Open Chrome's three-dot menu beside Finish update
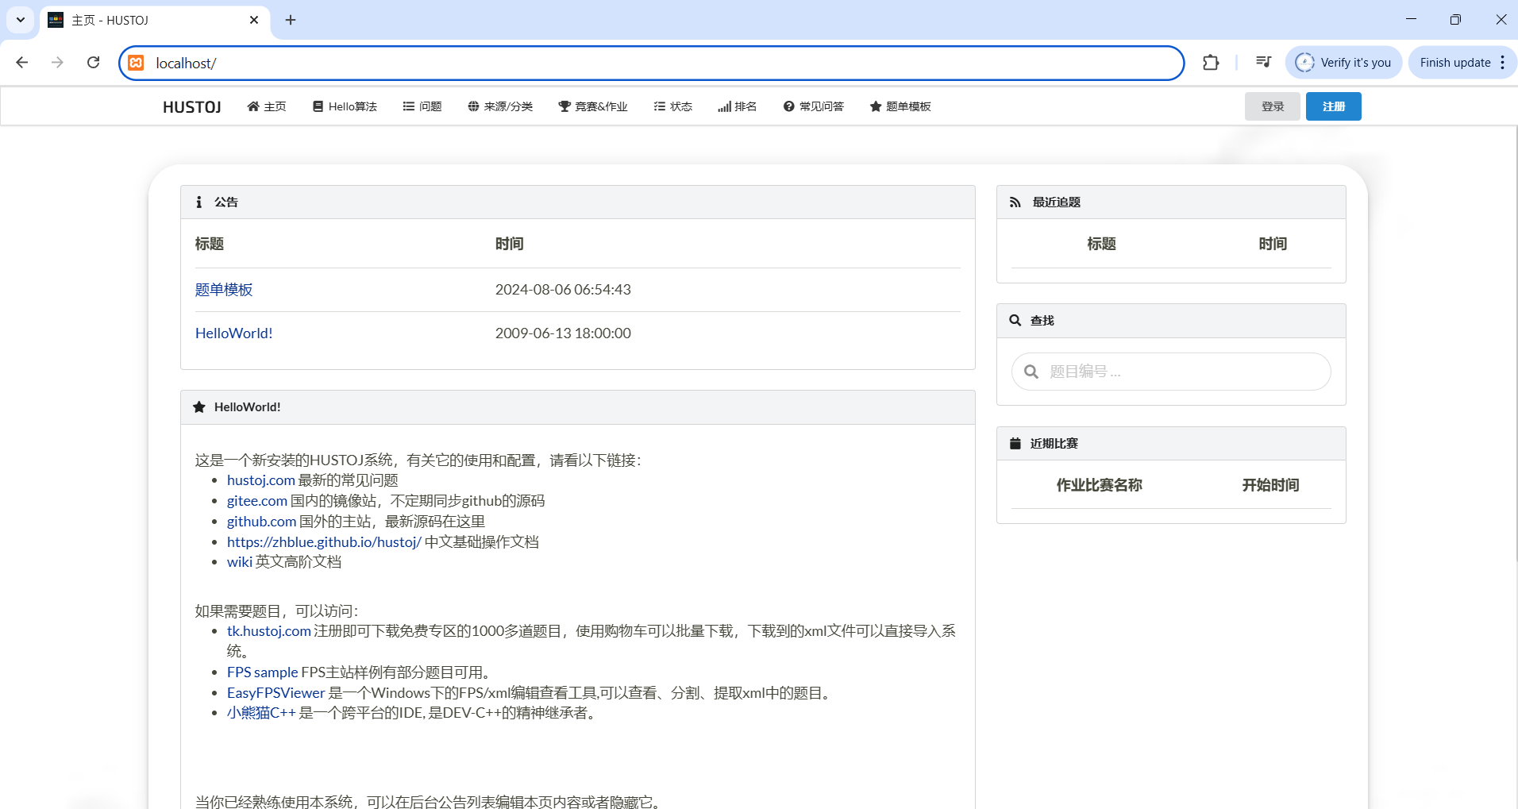This screenshot has height=809, width=1518. tap(1503, 63)
